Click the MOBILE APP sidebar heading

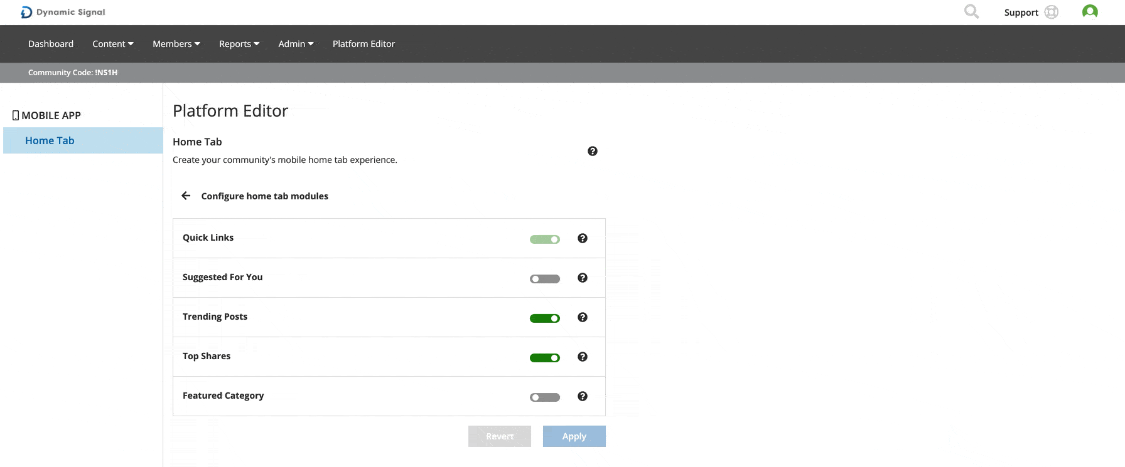click(51, 115)
